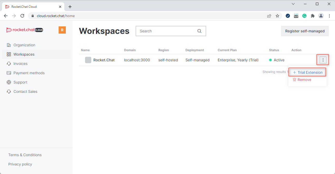Click the Enterprise, Yearly (Trial) plan cell

click(238, 60)
